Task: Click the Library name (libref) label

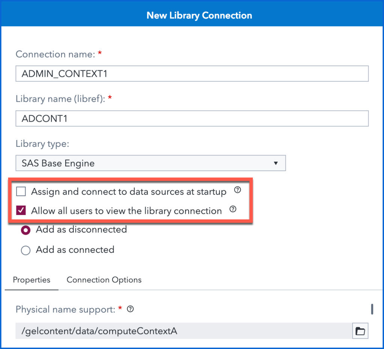Action: pos(61,99)
